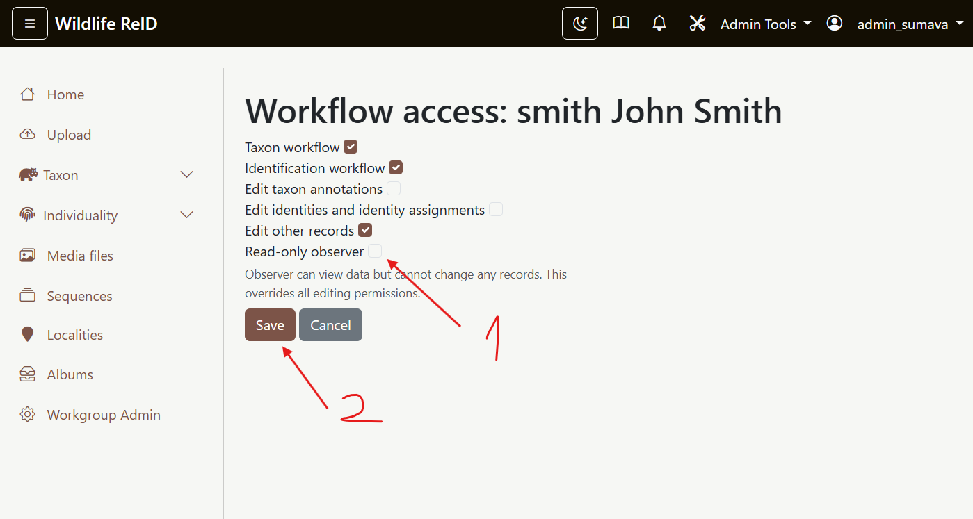
Task: Click the Identification workflow label
Action: point(315,168)
